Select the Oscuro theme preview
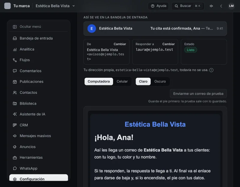This screenshot has width=240, height=187. [x=160, y=81]
